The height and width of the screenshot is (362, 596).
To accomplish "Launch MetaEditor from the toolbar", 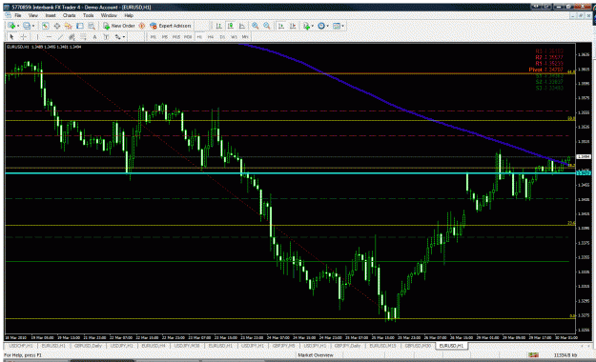I will click(x=142, y=26).
